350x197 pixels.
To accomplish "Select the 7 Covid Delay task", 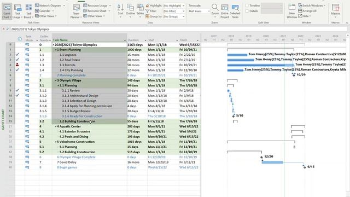I will coord(66,162).
